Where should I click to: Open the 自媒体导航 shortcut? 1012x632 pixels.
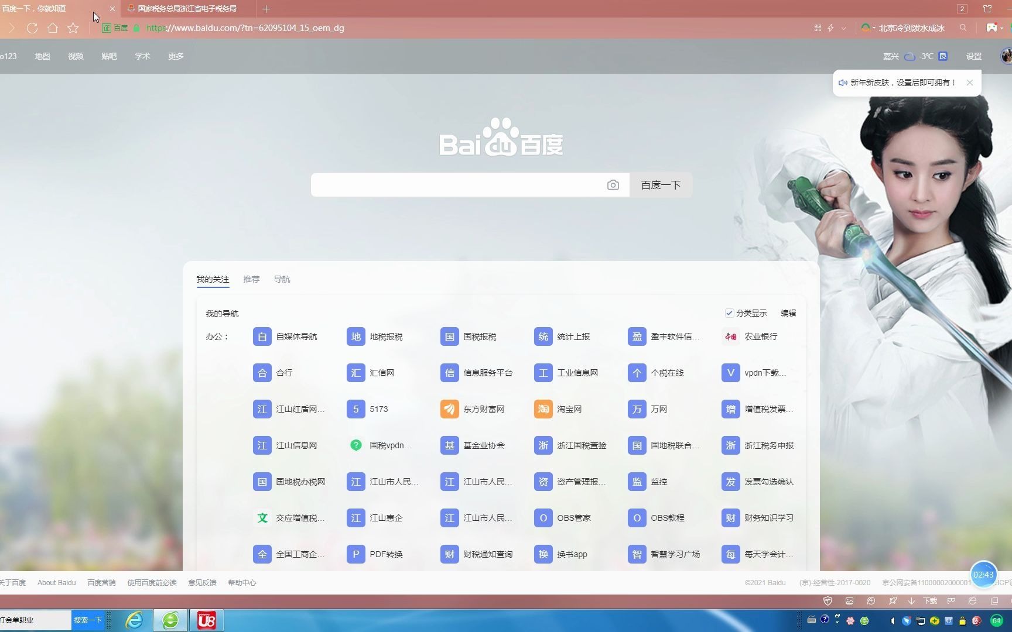pos(285,336)
